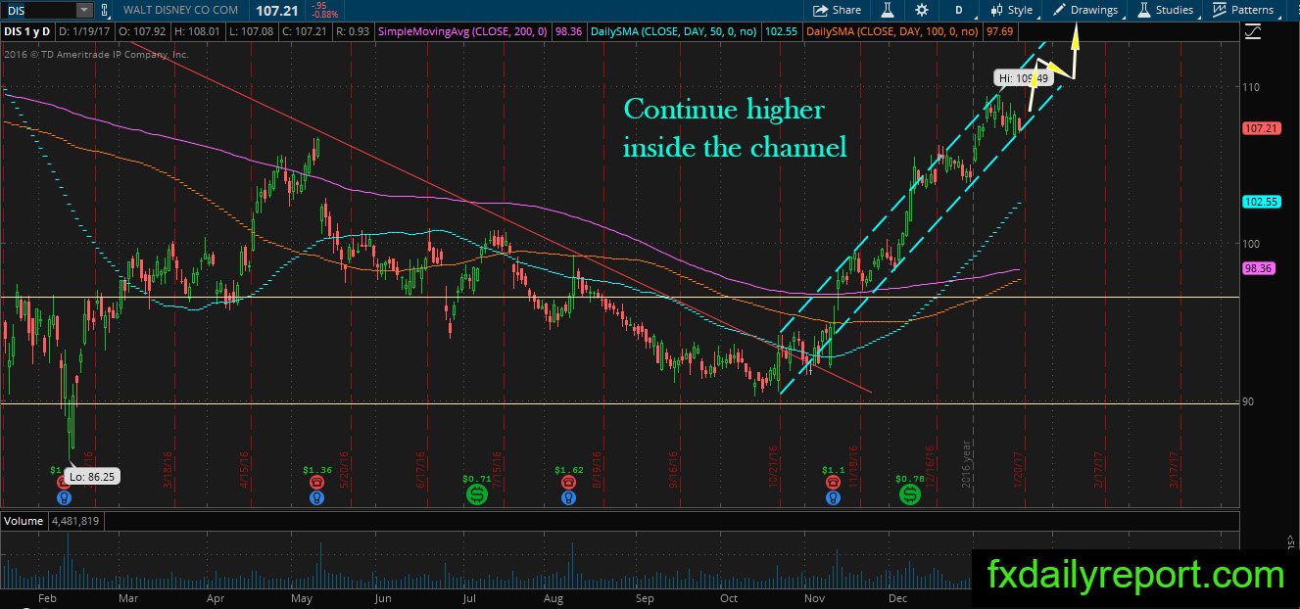Click the November $1.1 earnings phone icon
Viewport: 1300px width, 609px height.
click(x=834, y=483)
